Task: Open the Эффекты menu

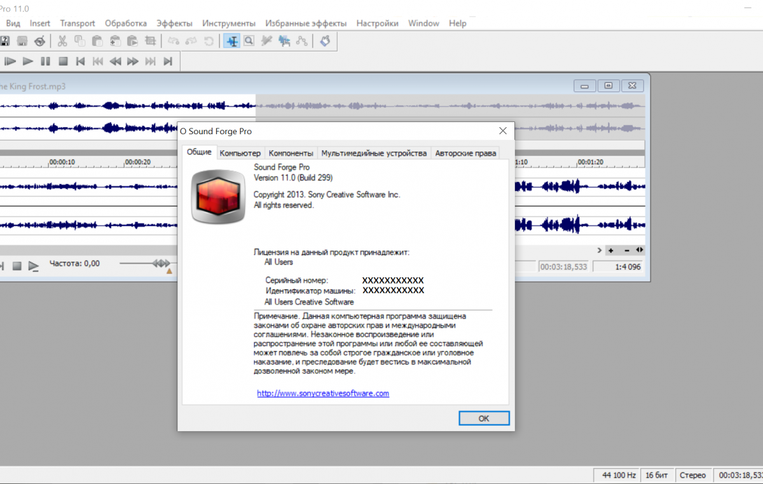Action: [174, 23]
